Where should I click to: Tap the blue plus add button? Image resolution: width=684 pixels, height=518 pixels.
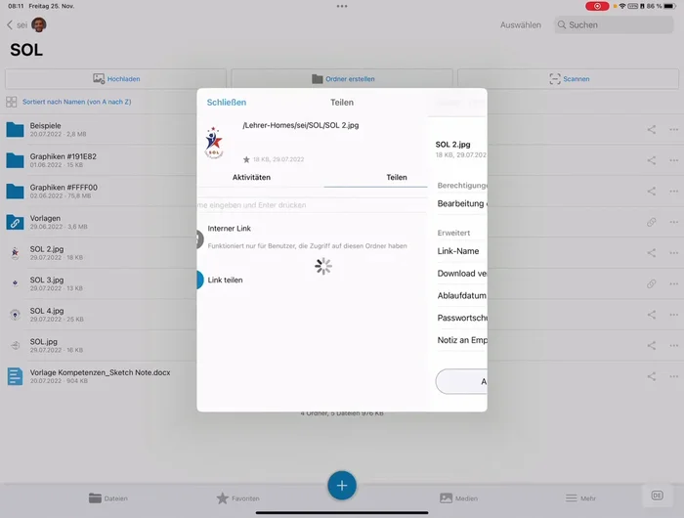click(341, 485)
